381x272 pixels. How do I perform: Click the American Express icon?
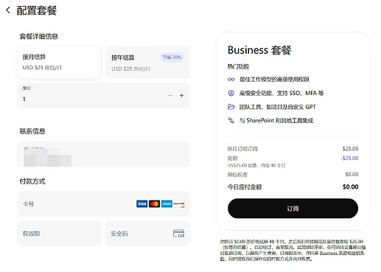tap(167, 204)
